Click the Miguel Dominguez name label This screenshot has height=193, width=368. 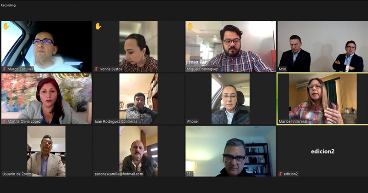tap(202, 69)
